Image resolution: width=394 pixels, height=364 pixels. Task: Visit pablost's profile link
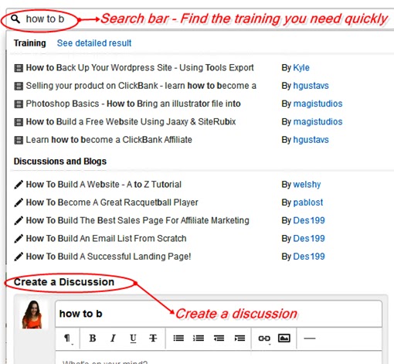pos(308,202)
